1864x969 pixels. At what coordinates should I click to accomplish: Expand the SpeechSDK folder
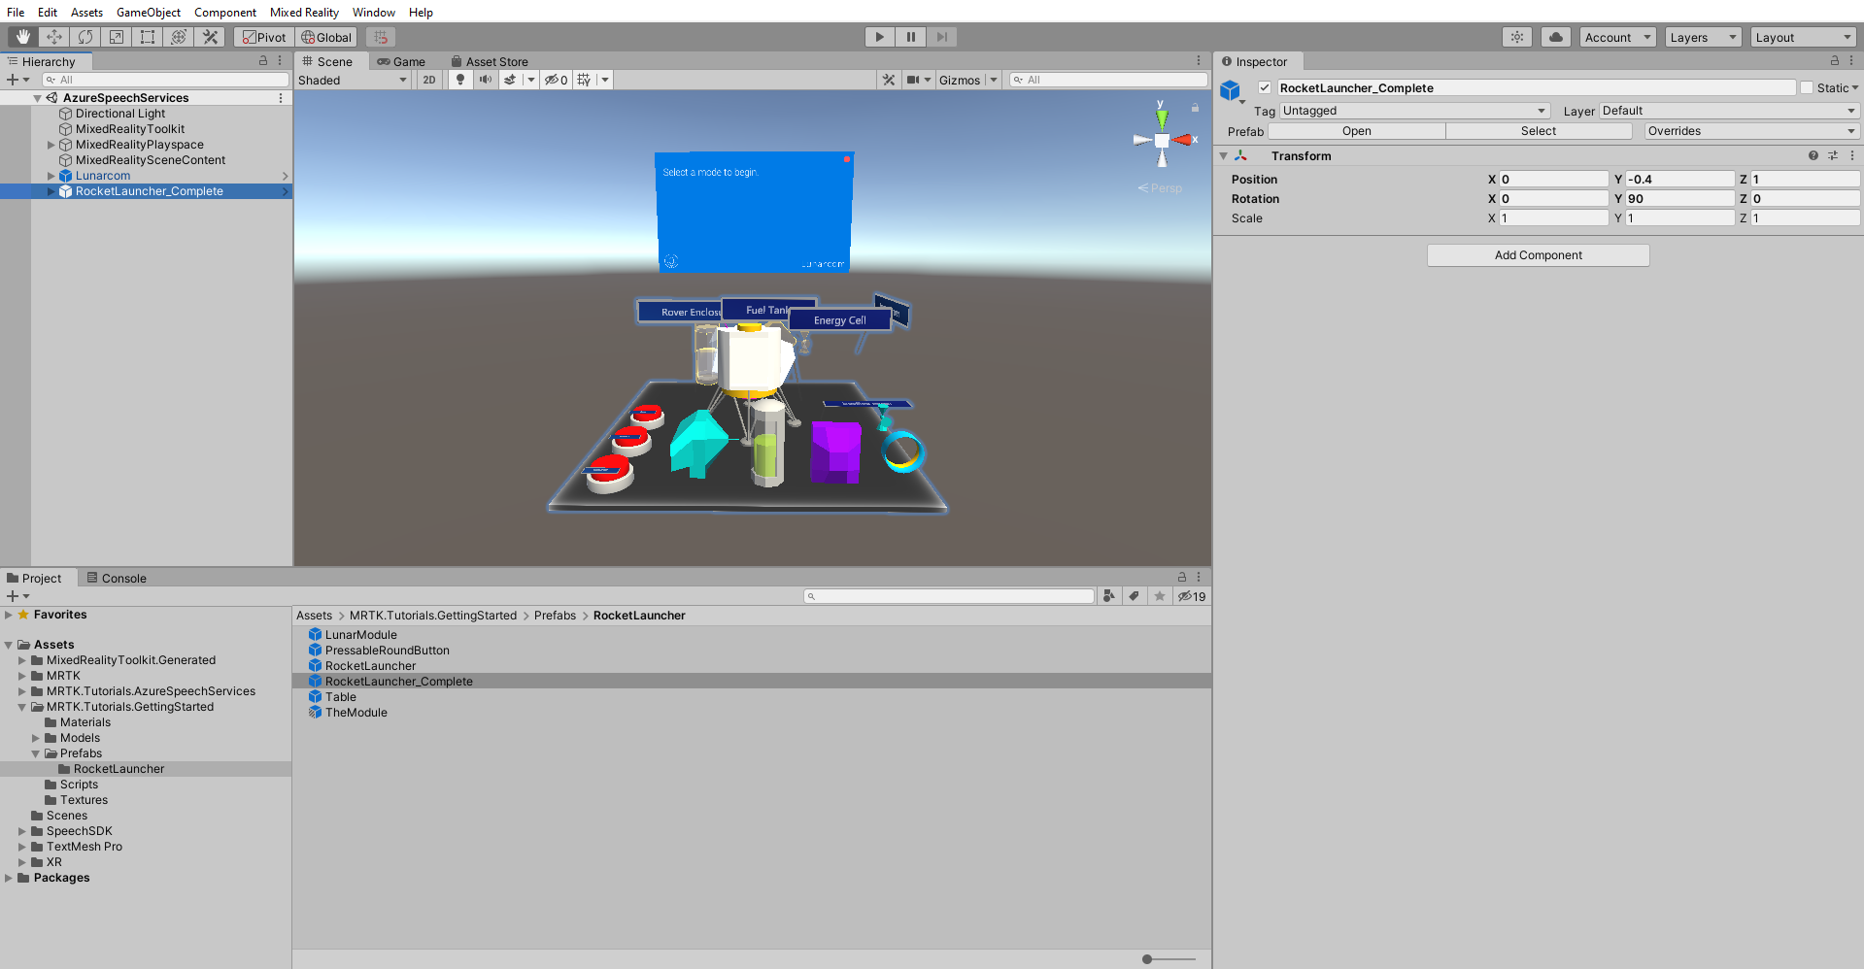(22, 831)
